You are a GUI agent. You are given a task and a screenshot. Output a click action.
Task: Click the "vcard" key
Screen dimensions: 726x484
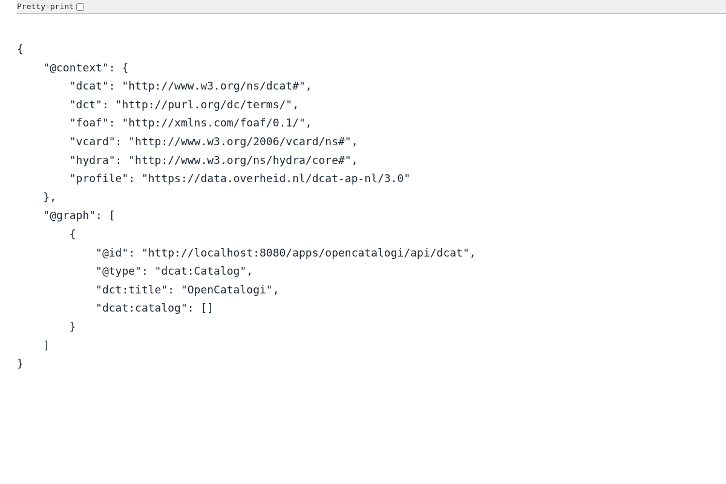[x=93, y=142]
